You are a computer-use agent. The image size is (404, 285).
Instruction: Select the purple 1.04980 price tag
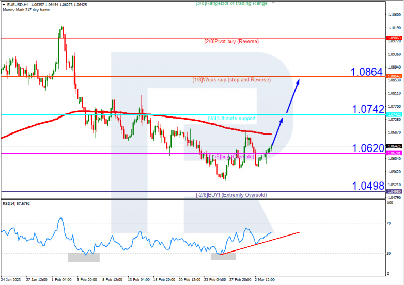point(394,191)
